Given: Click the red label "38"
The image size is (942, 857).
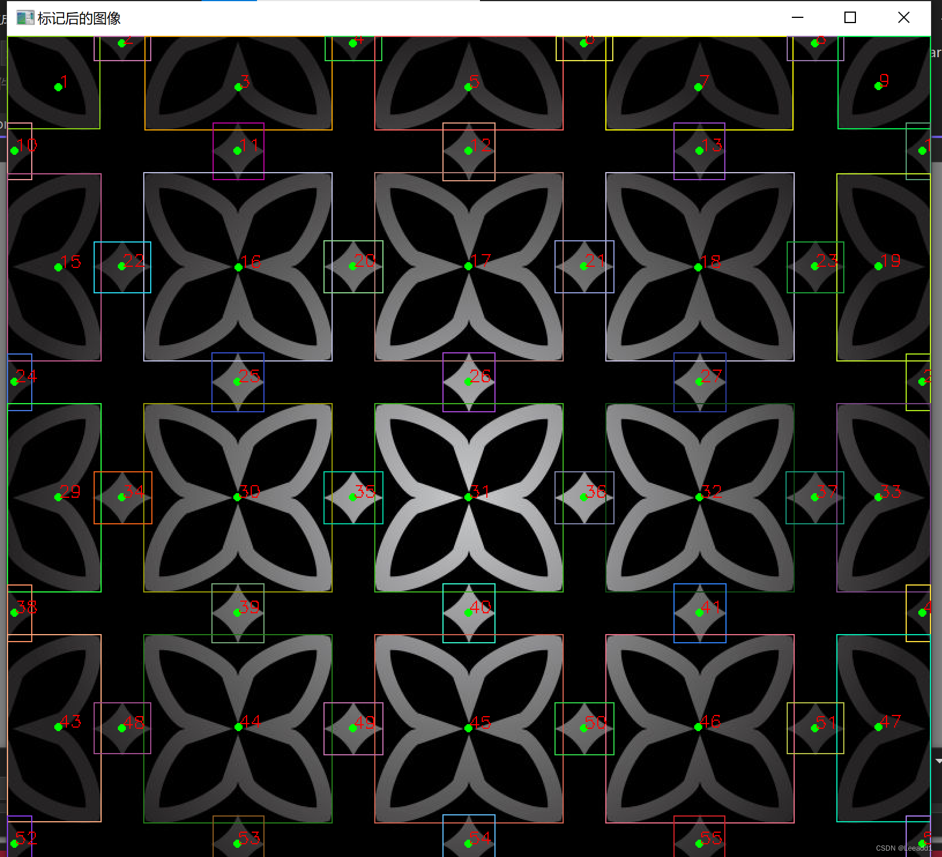Looking at the screenshot, I should pos(27,607).
